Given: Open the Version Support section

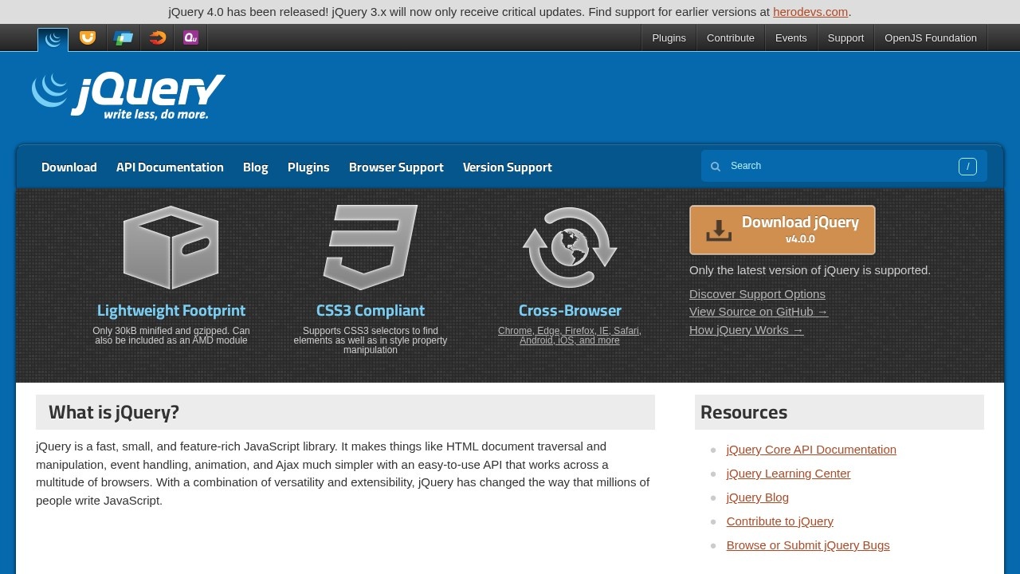Looking at the screenshot, I should pyautogui.click(x=508, y=167).
